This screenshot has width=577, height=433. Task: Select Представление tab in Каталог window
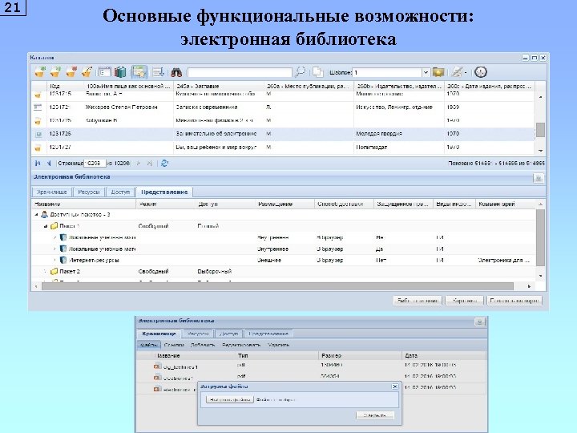point(164,192)
